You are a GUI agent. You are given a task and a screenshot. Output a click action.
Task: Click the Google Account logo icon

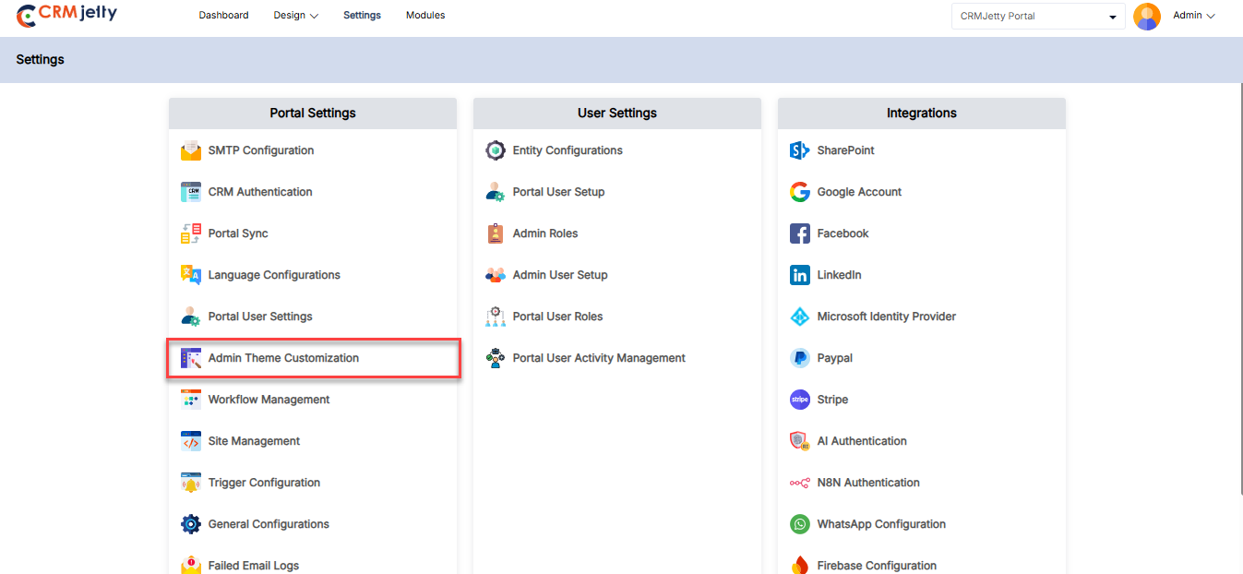[800, 192]
